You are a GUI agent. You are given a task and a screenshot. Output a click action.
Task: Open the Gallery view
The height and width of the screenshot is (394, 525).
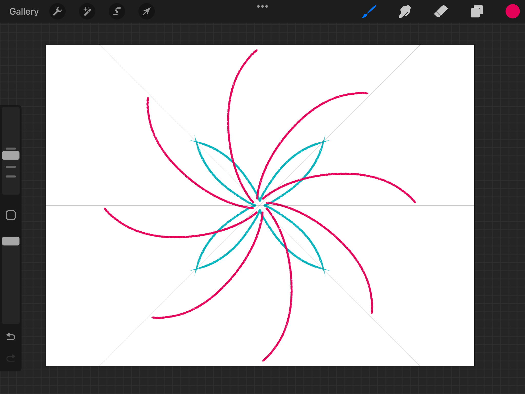pos(24,12)
